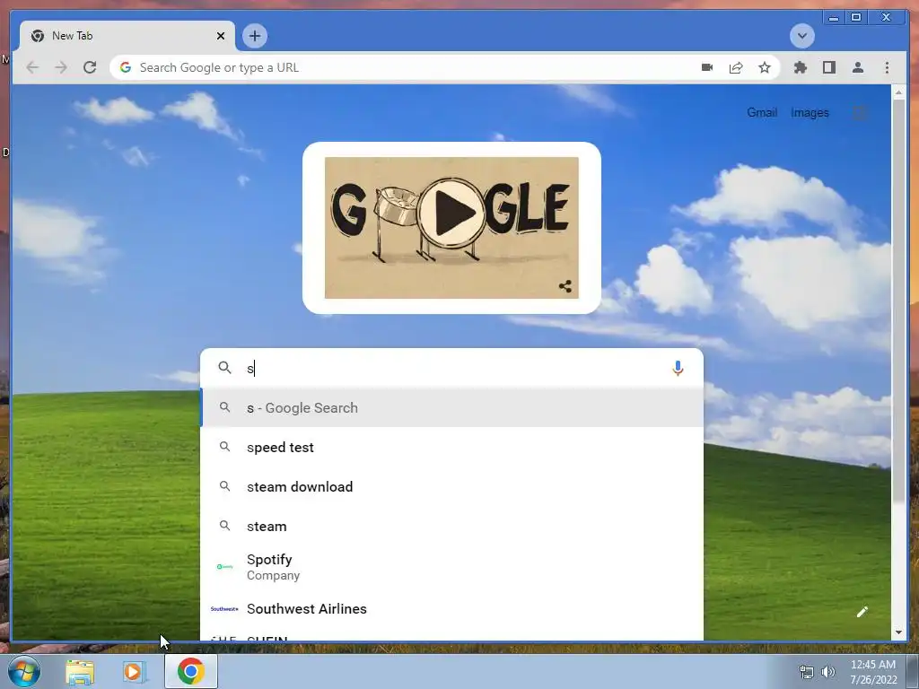Pick the 'steam' suggestion
The image size is (919, 689).
(451, 526)
